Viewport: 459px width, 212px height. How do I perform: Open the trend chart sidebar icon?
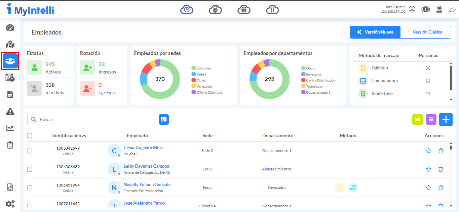point(10,128)
